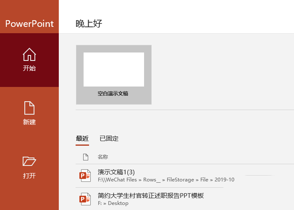This screenshot has width=294, height=210.
Task: Click PowerPoint icon beside 简约大学生村官转正述职报告PPT模板
Action: click(85, 199)
